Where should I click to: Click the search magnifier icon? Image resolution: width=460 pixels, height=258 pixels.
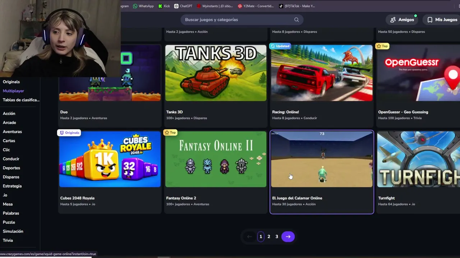[x=296, y=20]
